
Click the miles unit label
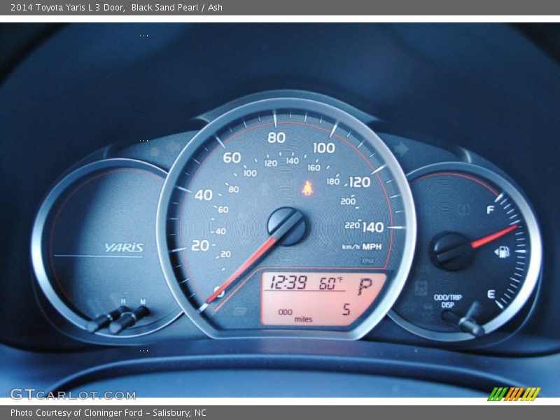[303, 319]
